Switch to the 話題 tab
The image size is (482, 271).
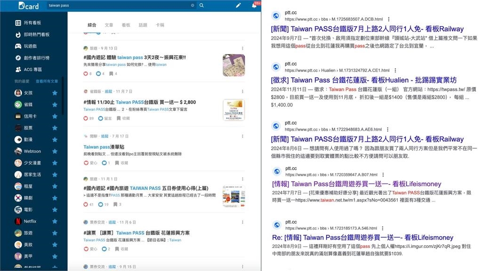tap(143, 24)
